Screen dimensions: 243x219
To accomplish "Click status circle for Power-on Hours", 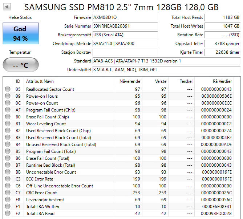I will click(x=8, y=96).
